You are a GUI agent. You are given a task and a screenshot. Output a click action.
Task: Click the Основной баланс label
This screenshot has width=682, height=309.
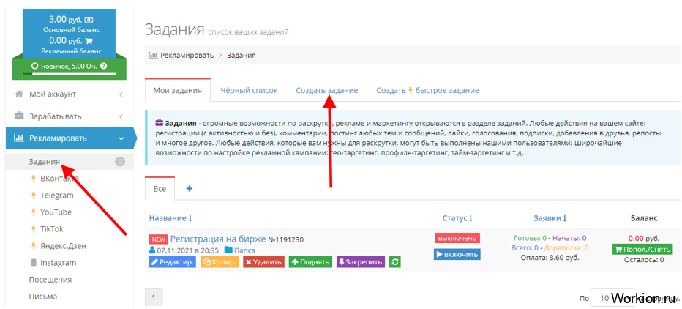click(71, 30)
